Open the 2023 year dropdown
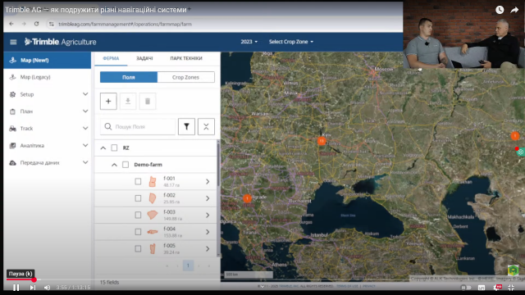The width and height of the screenshot is (525, 295). pyautogui.click(x=249, y=42)
